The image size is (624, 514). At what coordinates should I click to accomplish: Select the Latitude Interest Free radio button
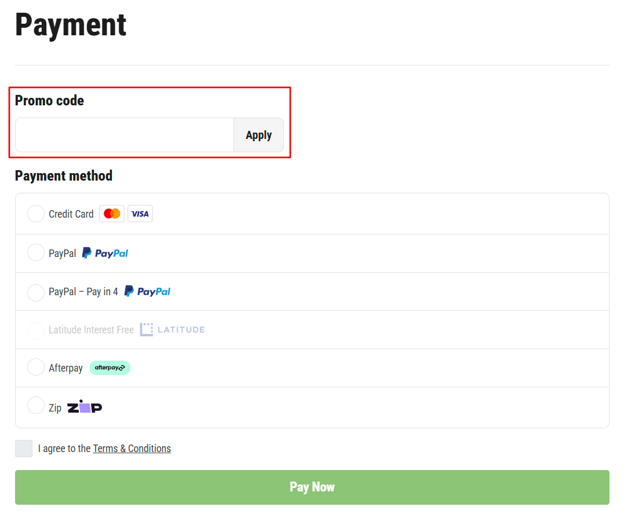[x=36, y=331]
